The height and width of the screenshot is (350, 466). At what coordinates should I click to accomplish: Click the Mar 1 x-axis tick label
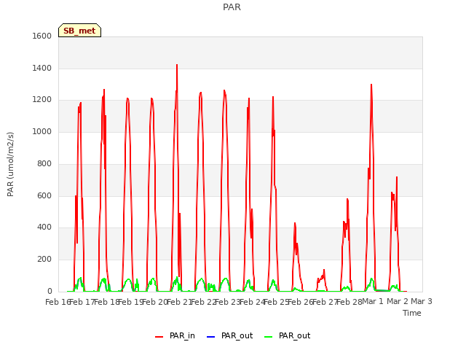(x=373, y=301)
